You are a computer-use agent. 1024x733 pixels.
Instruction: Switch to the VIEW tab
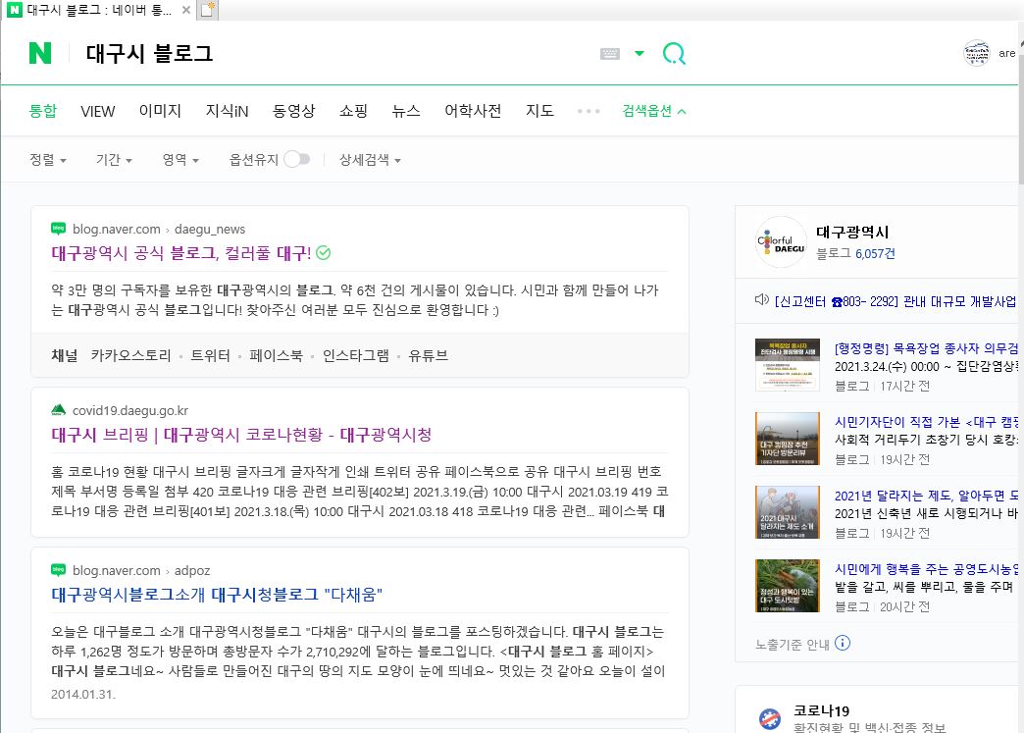pos(98,111)
